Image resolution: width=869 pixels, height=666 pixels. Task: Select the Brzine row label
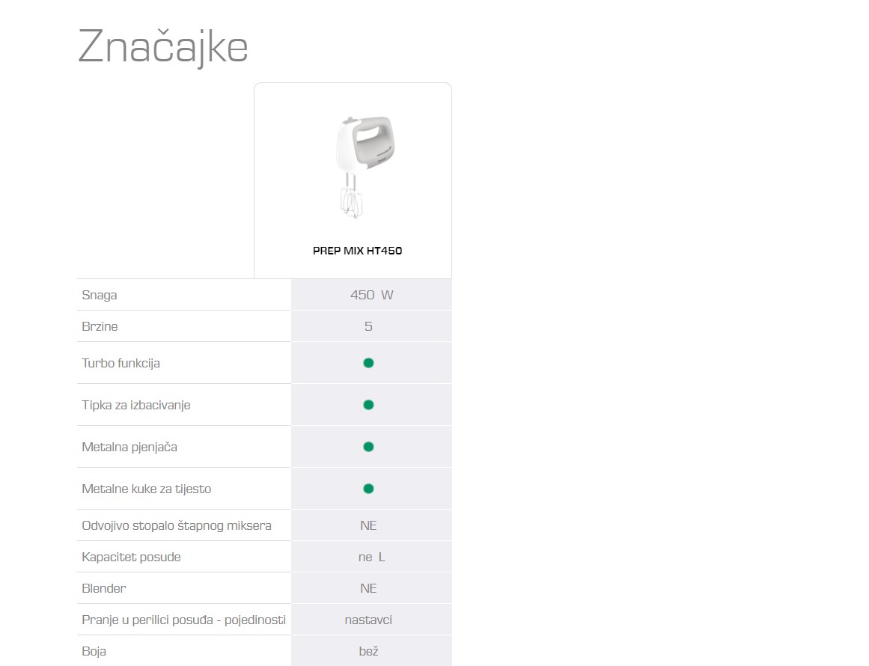point(100,326)
